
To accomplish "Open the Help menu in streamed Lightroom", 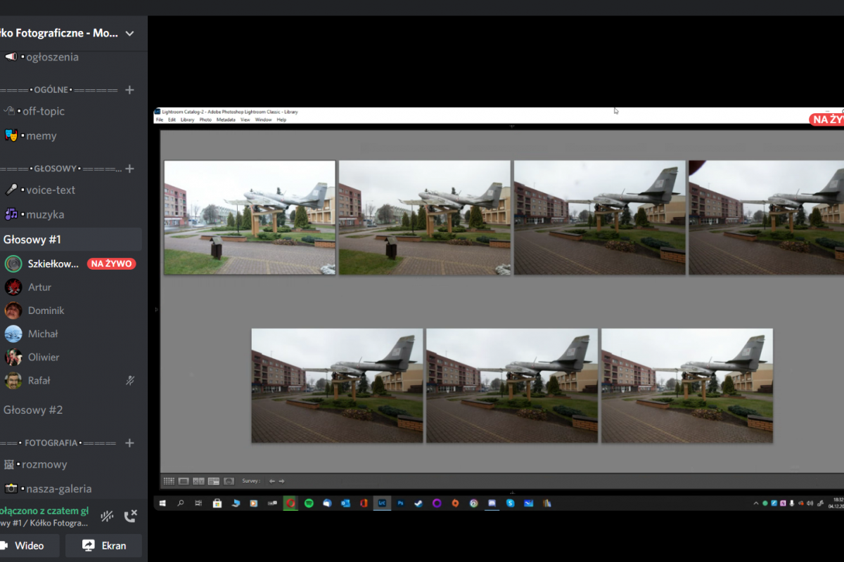I will click(281, 120).
